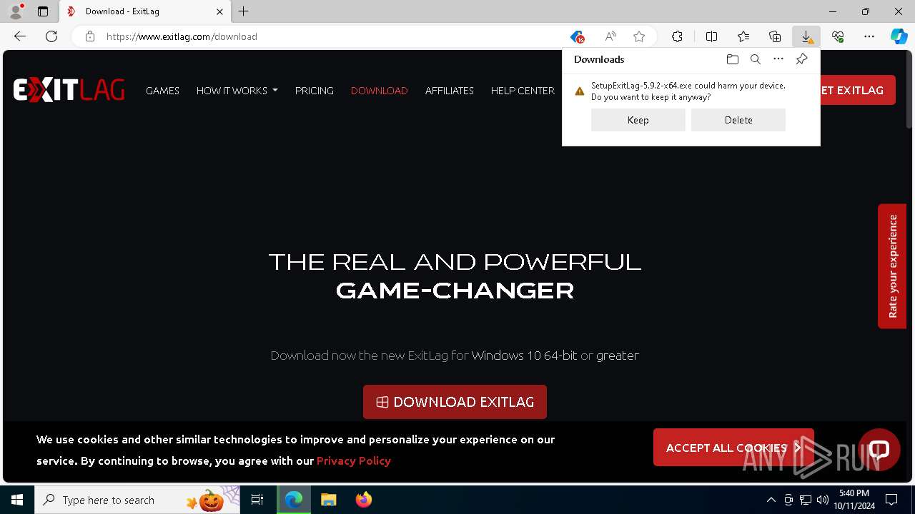Click GET EXITLAG button

click(856, 90)
